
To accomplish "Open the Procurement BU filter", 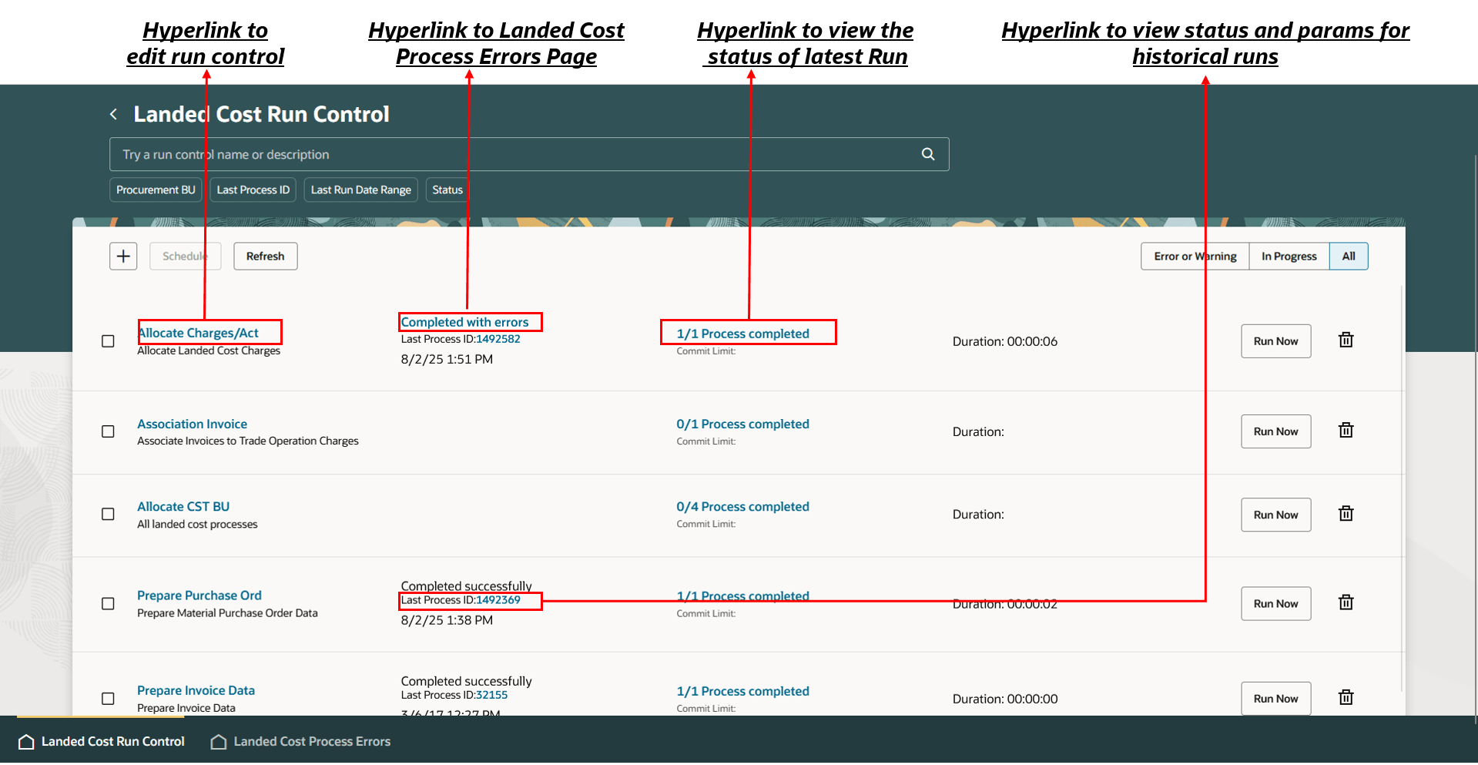I will coord(156,190).
